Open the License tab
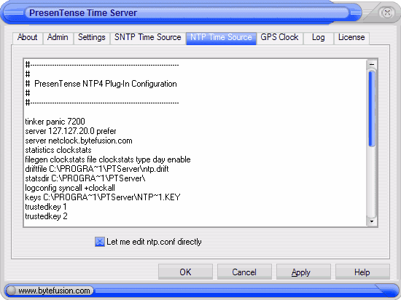This screenshot has width=401, height=300. (351, 38)
